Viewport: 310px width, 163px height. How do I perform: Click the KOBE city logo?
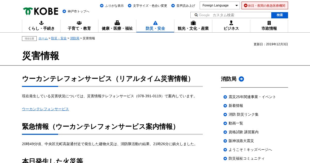[41, 11]
